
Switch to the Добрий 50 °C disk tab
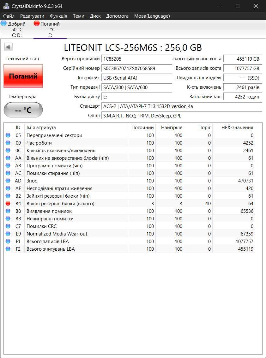tap(17, 29)
